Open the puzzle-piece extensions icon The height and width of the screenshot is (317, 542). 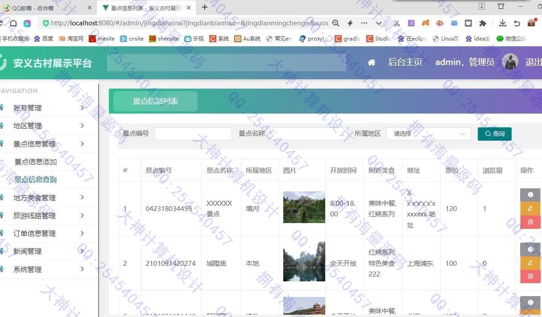(x=483, y=23)
